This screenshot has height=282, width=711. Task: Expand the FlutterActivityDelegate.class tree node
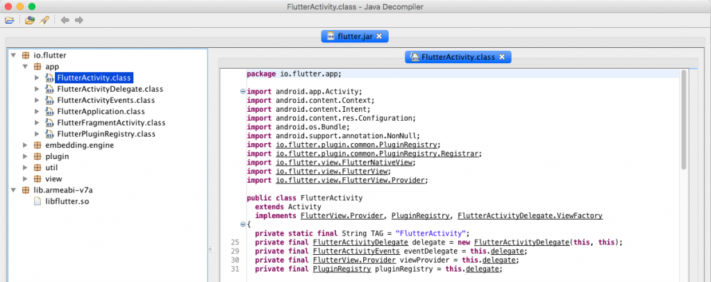pos(37,89)
